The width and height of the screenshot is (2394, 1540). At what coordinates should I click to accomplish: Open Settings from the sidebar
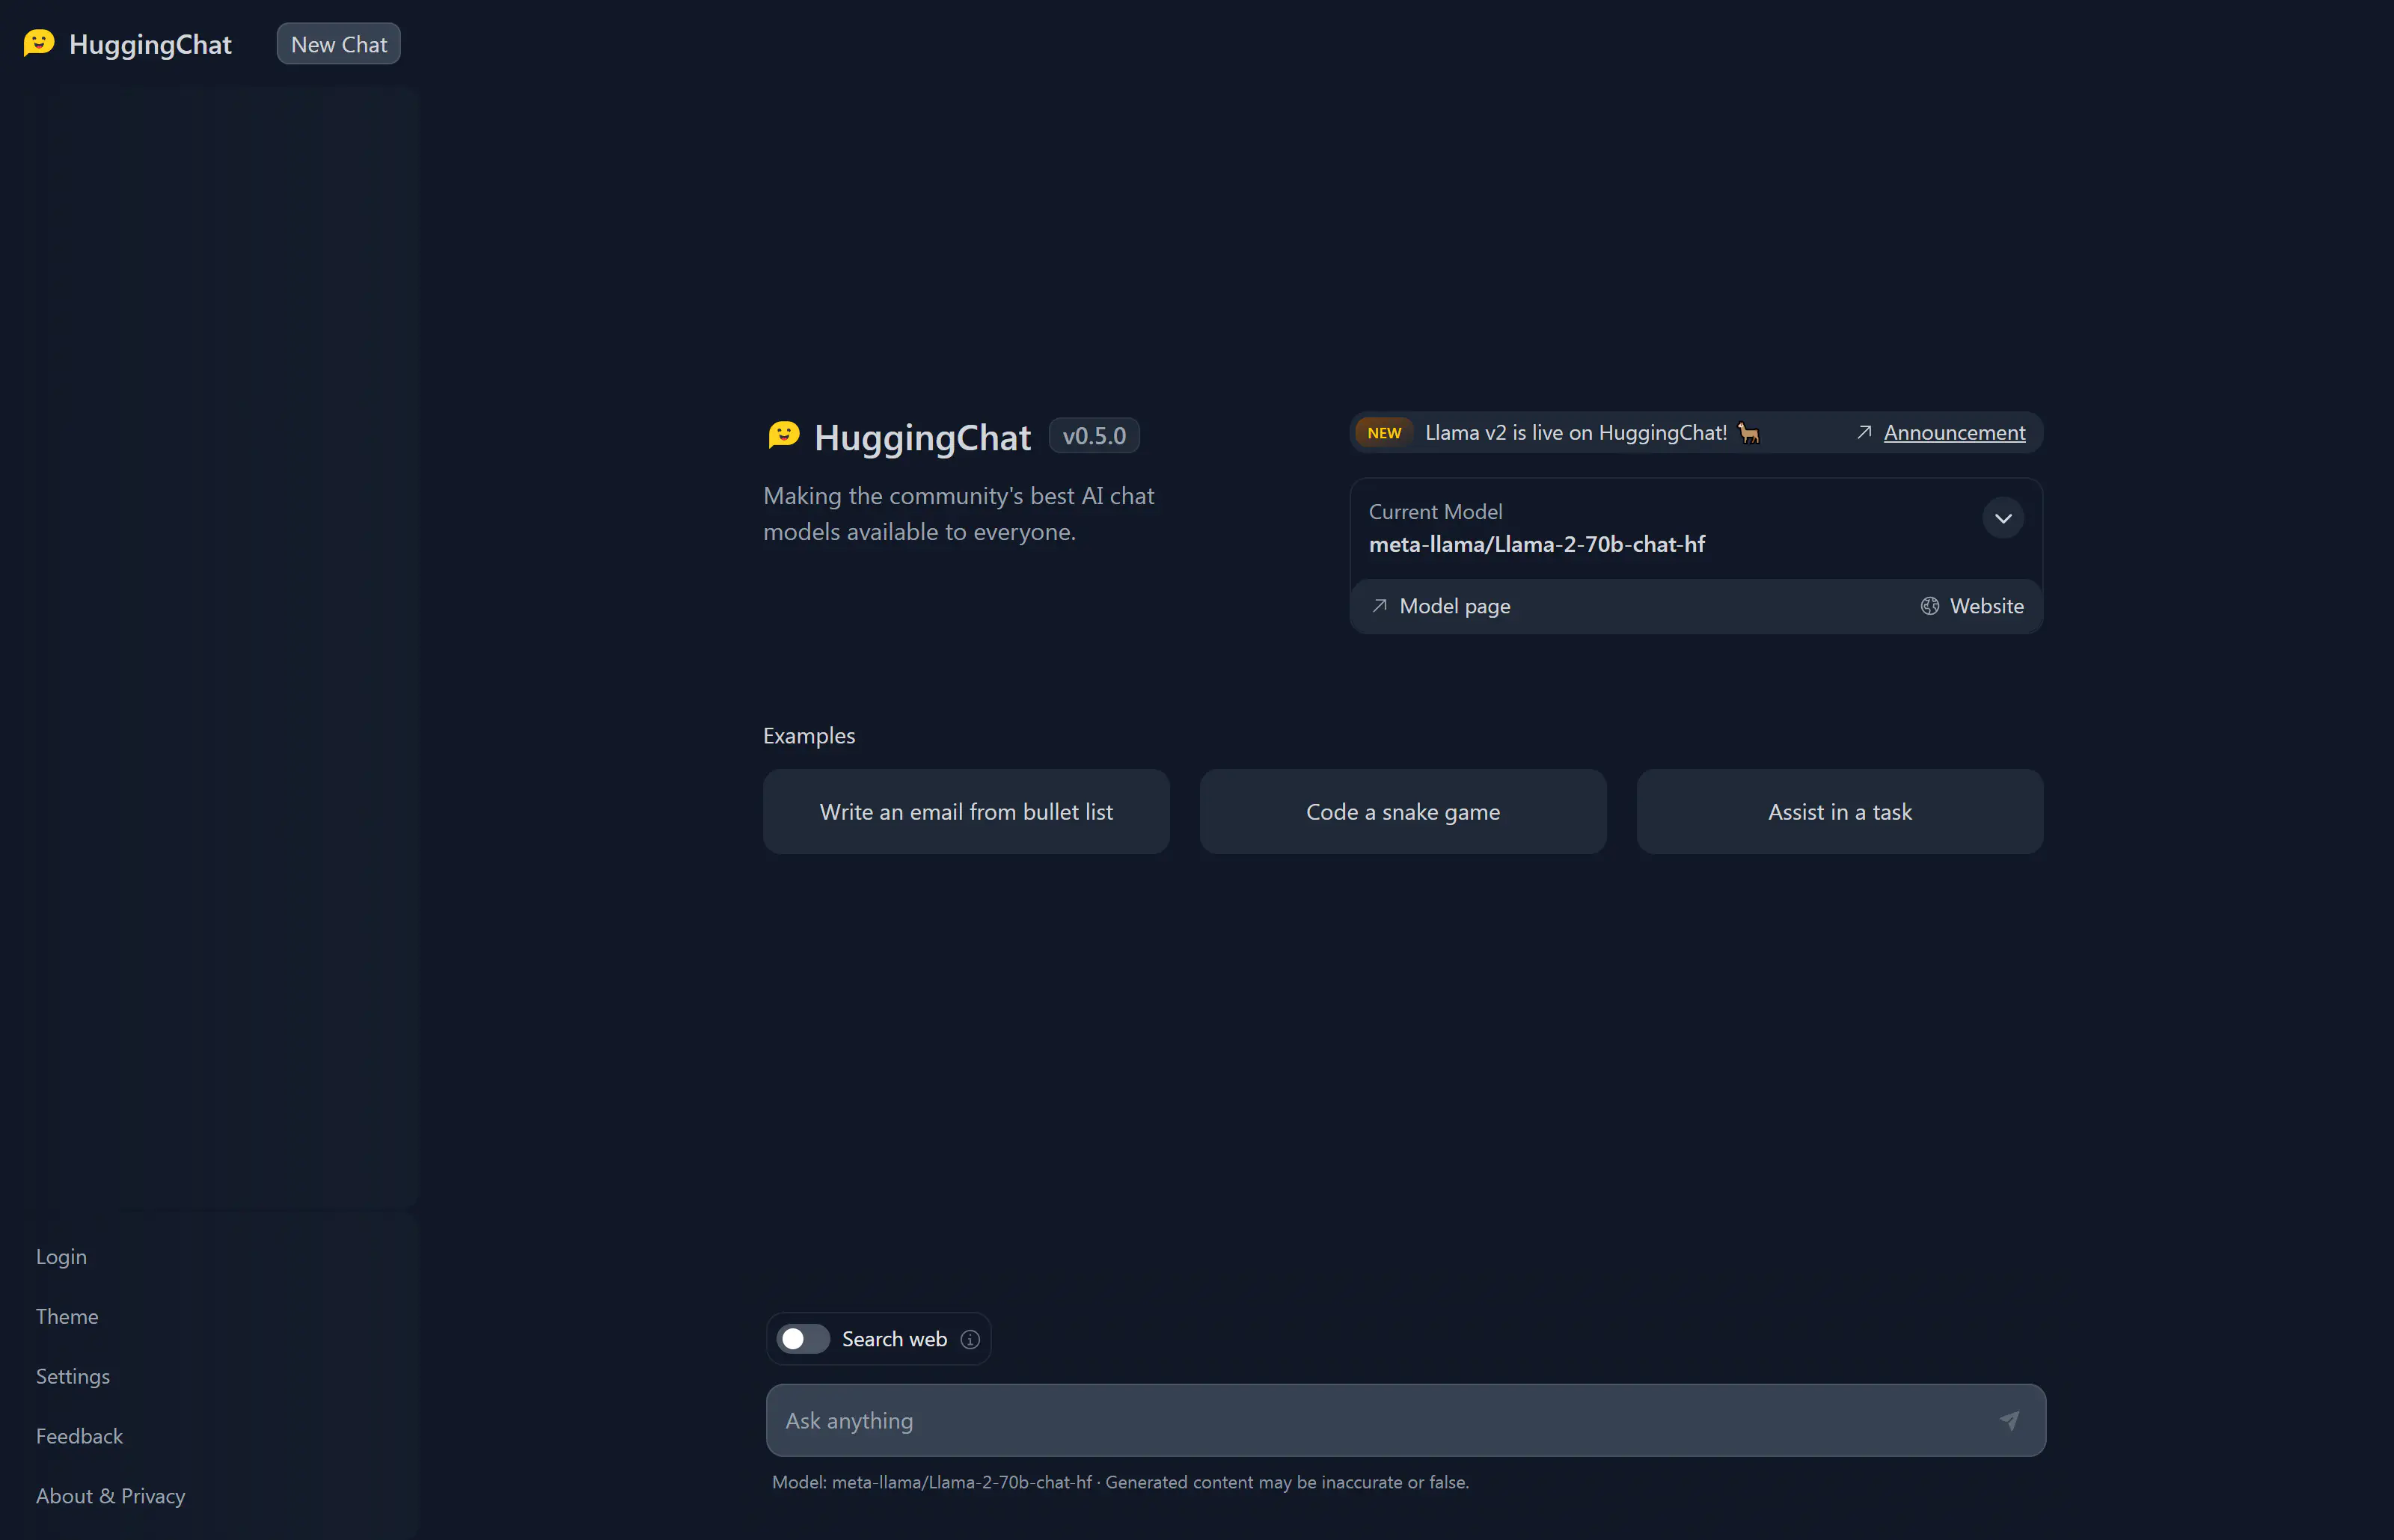point(73,1376)
